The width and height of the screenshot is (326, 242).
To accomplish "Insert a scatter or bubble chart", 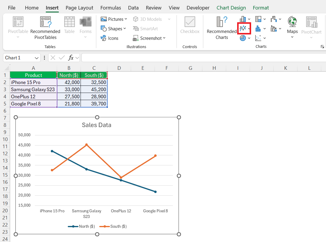I will [258, 38].
